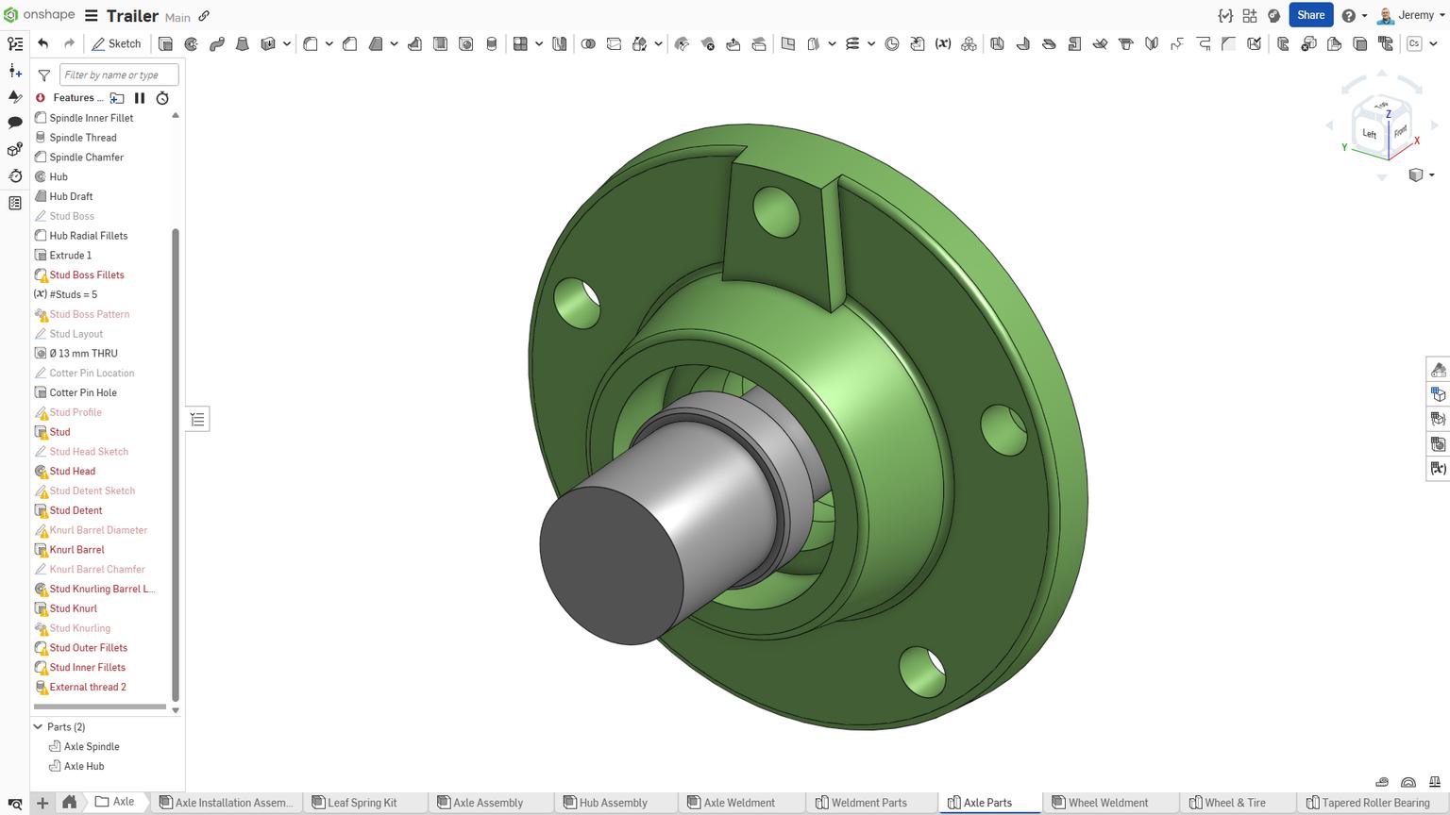Viewport: 1450px width, 815px height.
Task: Open the Fillet tool
Action: point(312,43)
